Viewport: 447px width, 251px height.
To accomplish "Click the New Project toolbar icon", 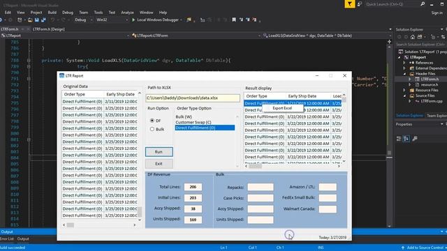I will click(x=20, y=20).
